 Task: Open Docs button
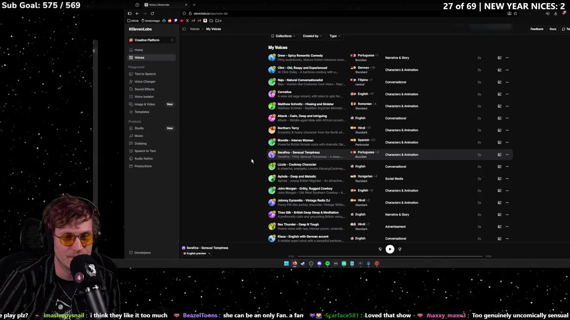coord(553,29)
